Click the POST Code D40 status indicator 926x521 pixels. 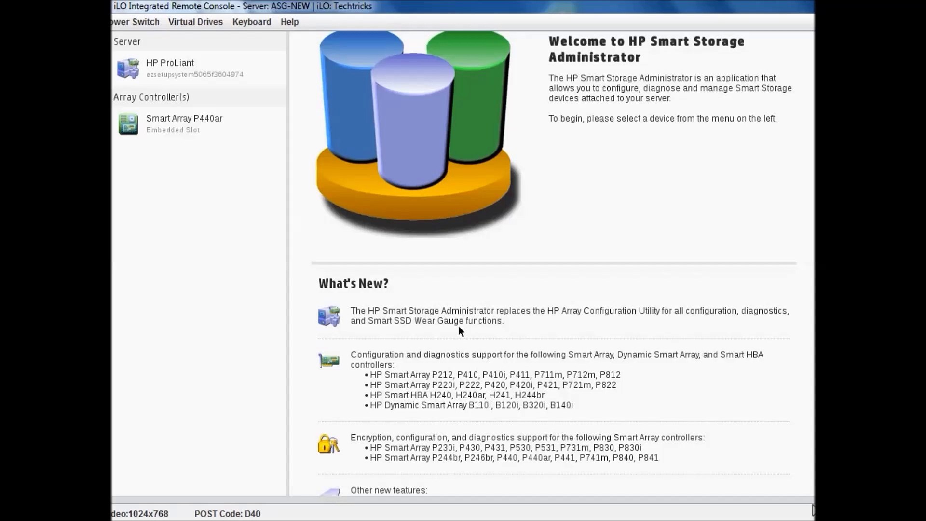227,514
